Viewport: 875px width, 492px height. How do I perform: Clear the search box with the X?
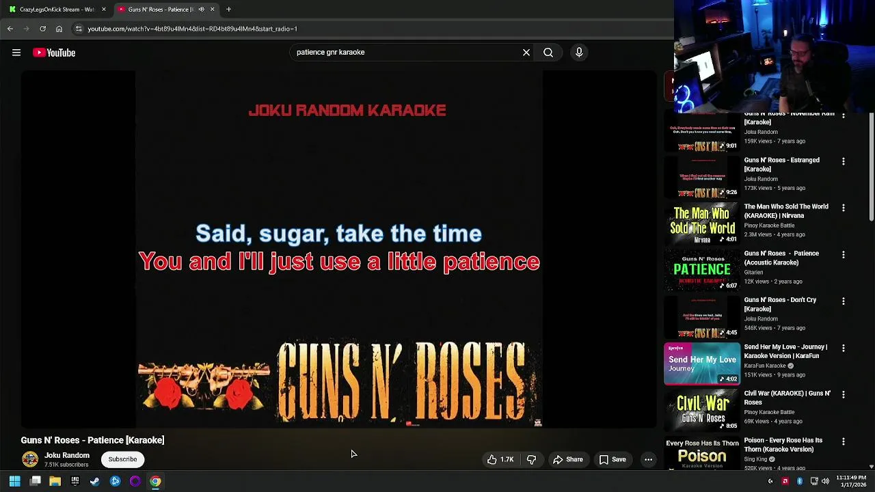[526, 53]
